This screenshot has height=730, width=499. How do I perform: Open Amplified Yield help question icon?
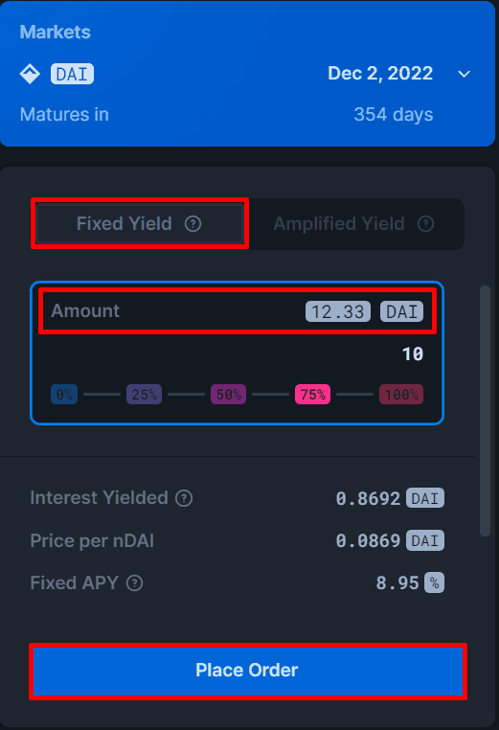pos(425,224)
